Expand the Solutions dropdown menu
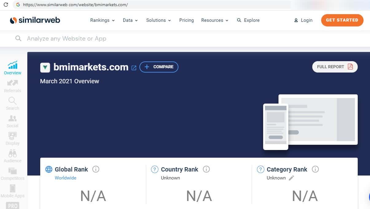This screenshot has height=209, width=370. pos(158,20)
